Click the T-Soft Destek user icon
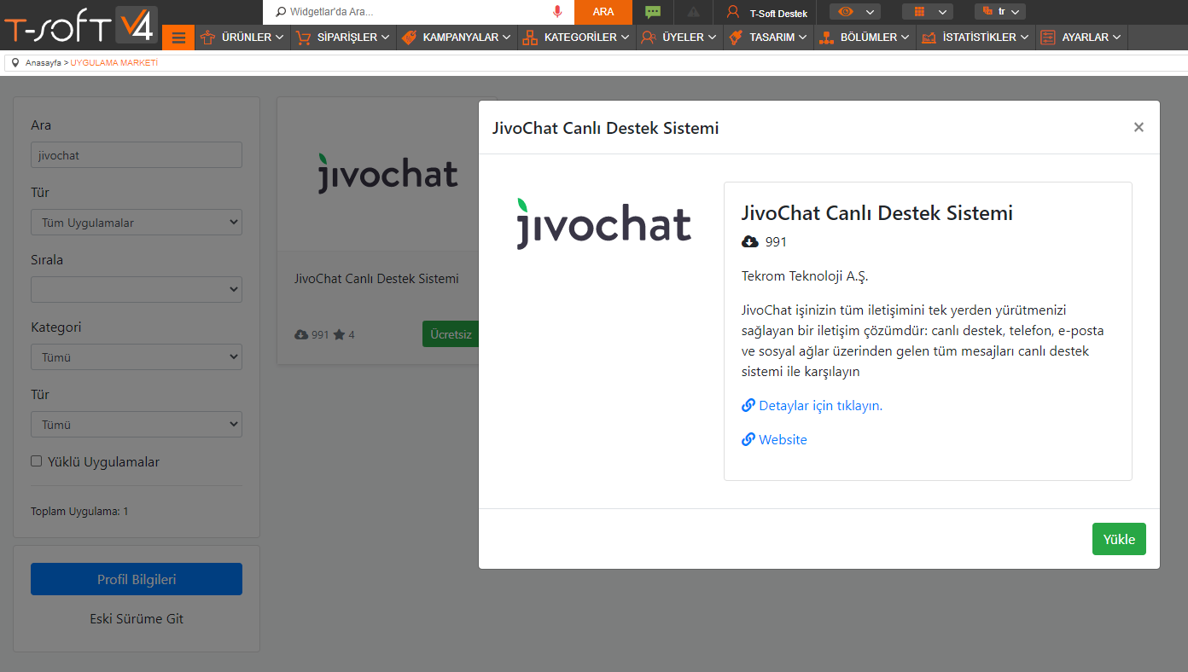 click(x=732, y=12)
